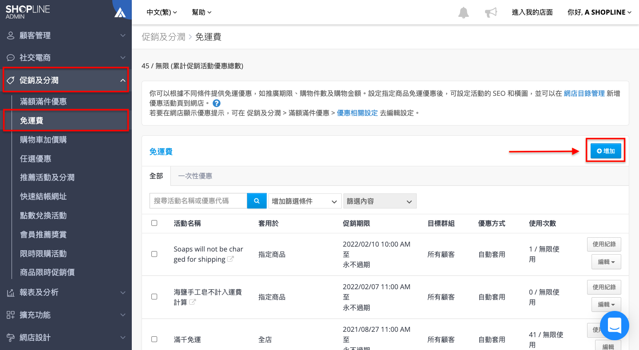Open the Soaps will not be charged promotion
This screenshot has height=350, width=639.
point(209,254)
